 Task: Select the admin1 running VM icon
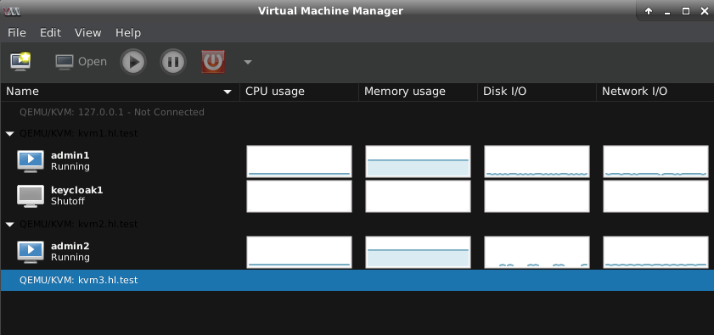(31, 161)
